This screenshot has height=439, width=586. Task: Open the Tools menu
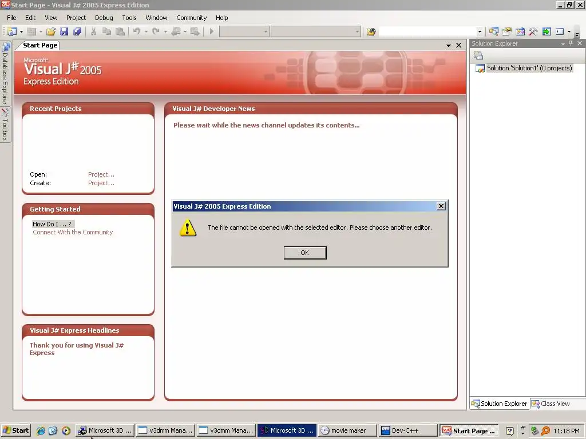129,18
